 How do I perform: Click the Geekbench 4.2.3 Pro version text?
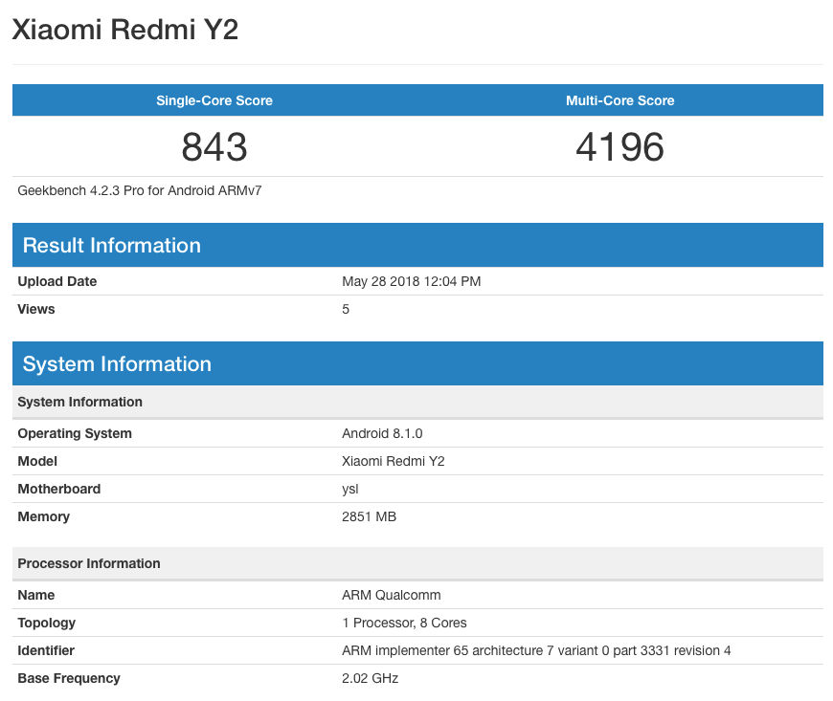click(140, 190)
